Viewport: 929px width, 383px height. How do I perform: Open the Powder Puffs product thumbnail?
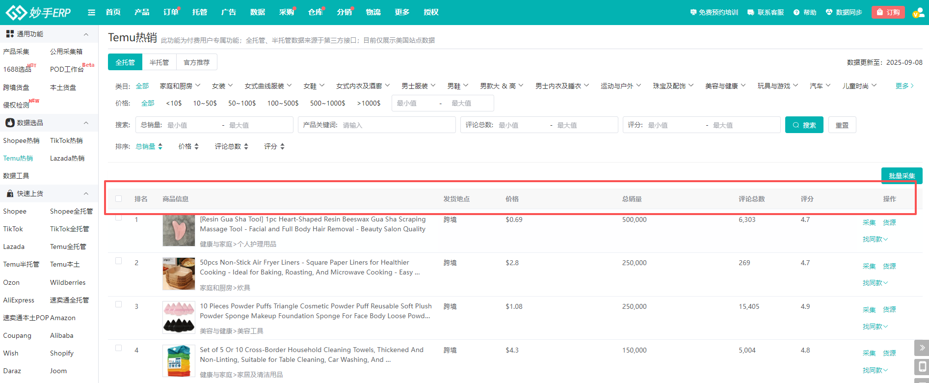[179, 318]
